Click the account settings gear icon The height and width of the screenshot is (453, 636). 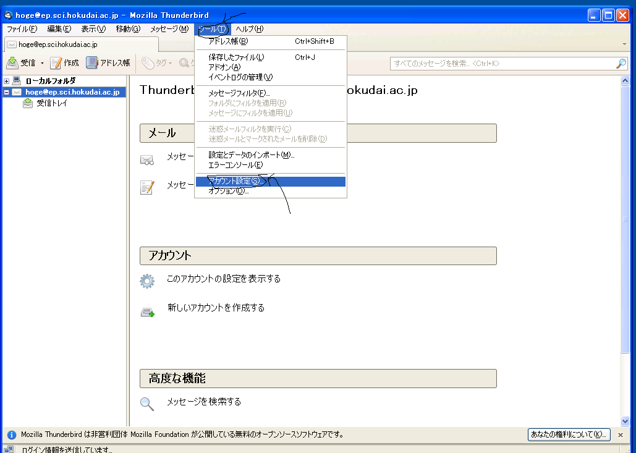point(147,281)
